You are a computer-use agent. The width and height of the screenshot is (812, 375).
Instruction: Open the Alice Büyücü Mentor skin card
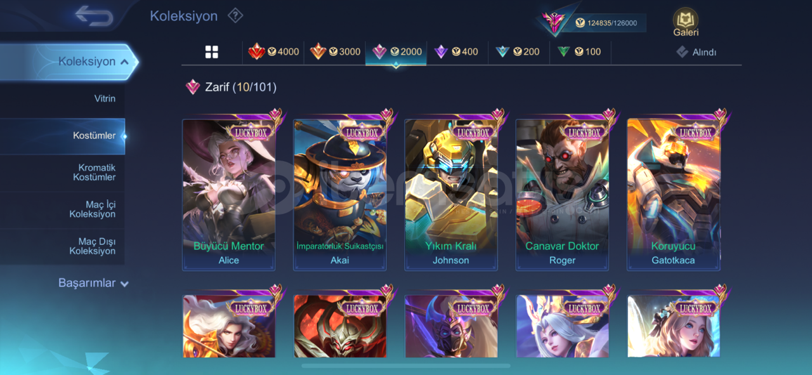click(x=229, y=195)
